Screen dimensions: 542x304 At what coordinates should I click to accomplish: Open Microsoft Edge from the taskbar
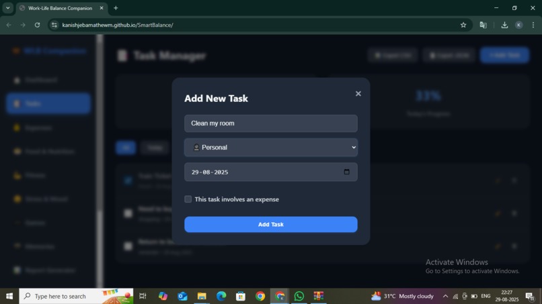221,296
